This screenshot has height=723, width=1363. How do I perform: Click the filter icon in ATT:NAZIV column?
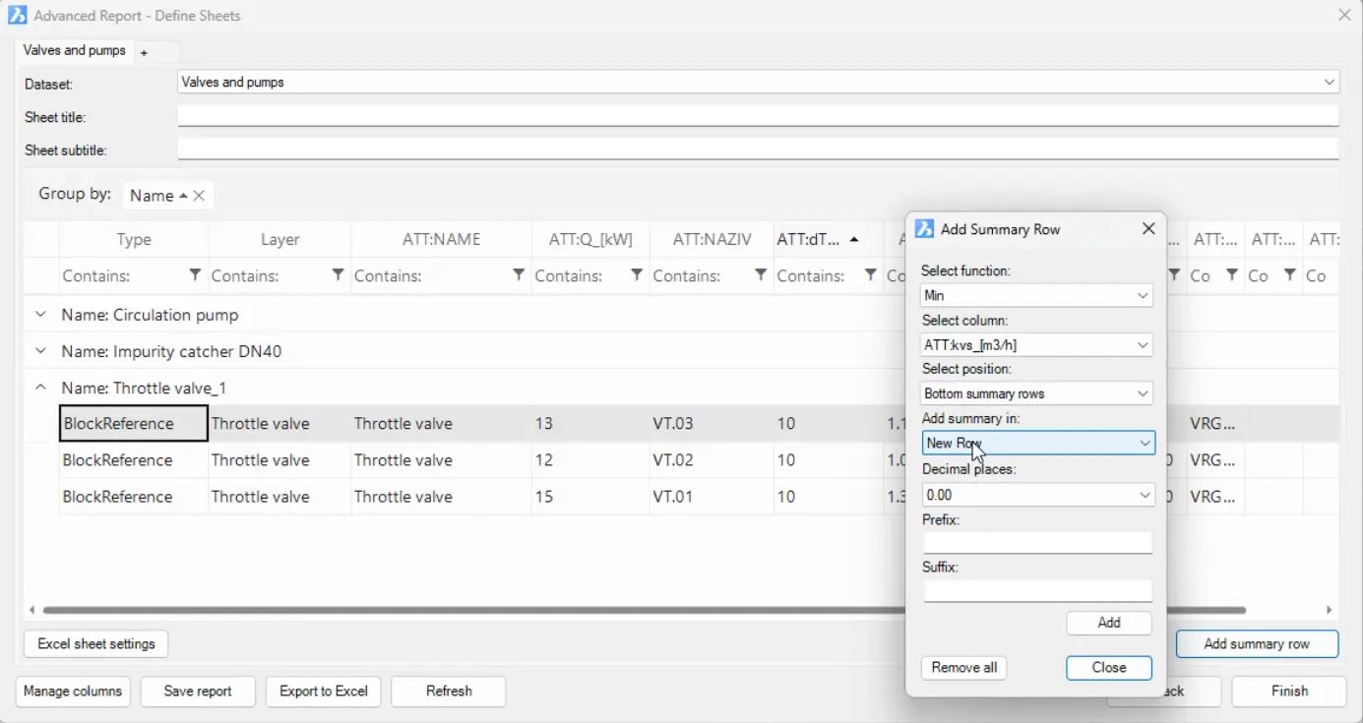point(761,275)
